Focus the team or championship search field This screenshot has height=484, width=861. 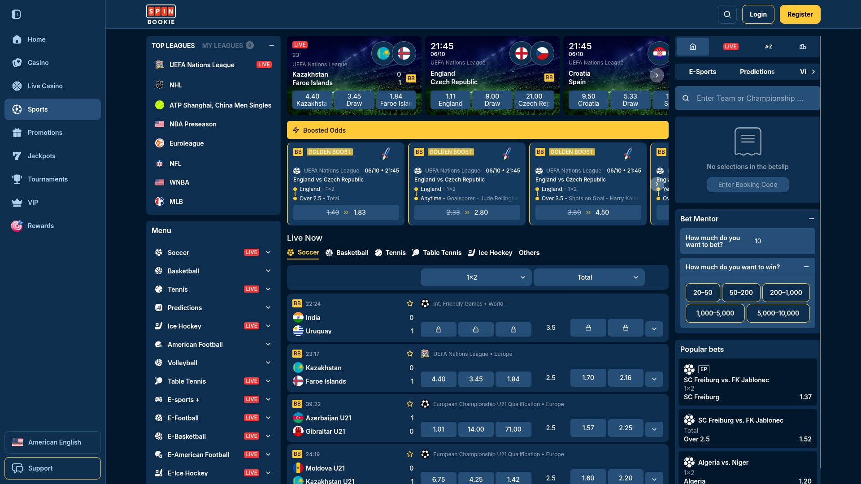[x=748, y=98]
